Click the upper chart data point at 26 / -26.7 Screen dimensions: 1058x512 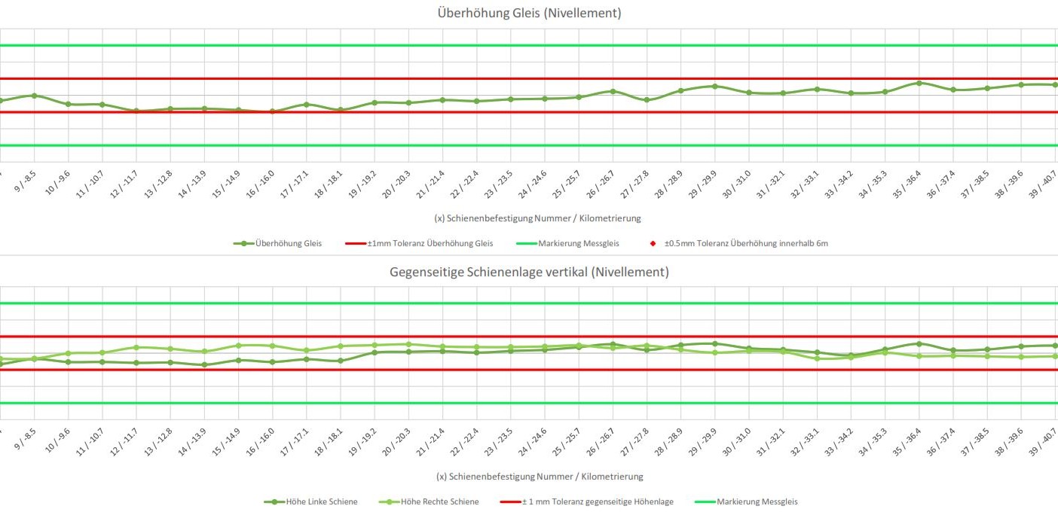(x=613, y=91)
